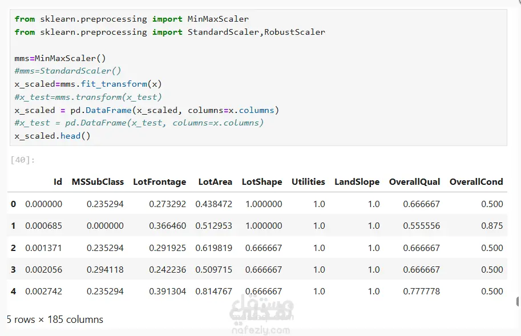Click Id value 0.002742
Screen dimensions: 521x336
(x=43, y=291)
